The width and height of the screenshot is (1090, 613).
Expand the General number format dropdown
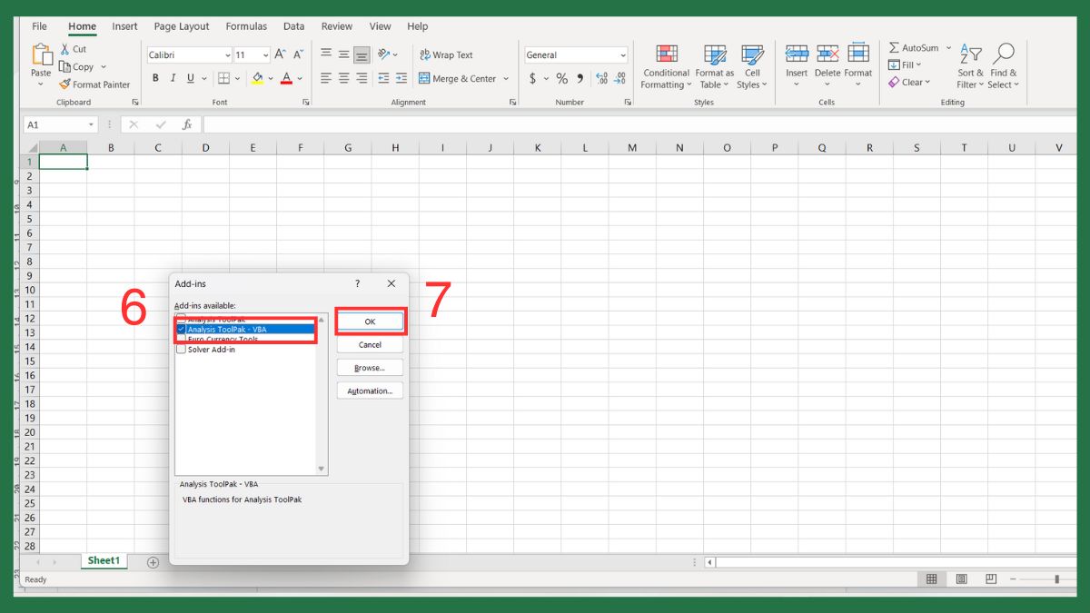point(623,54)
